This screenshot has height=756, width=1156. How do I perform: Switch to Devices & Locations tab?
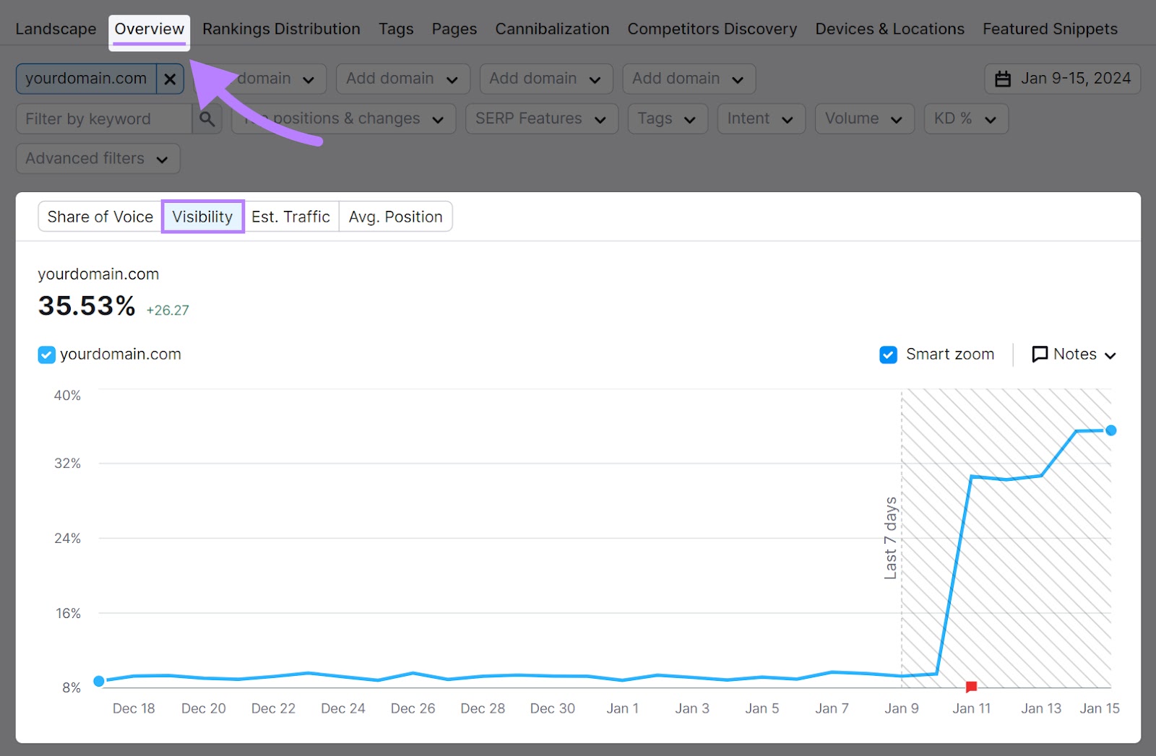(x=889, y=29)
